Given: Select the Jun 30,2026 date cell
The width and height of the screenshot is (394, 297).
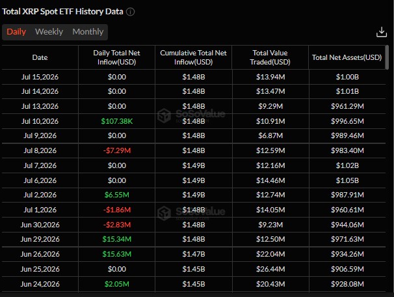Looking at the screenshot, I should pyautogui.click(x=40, y=225).
